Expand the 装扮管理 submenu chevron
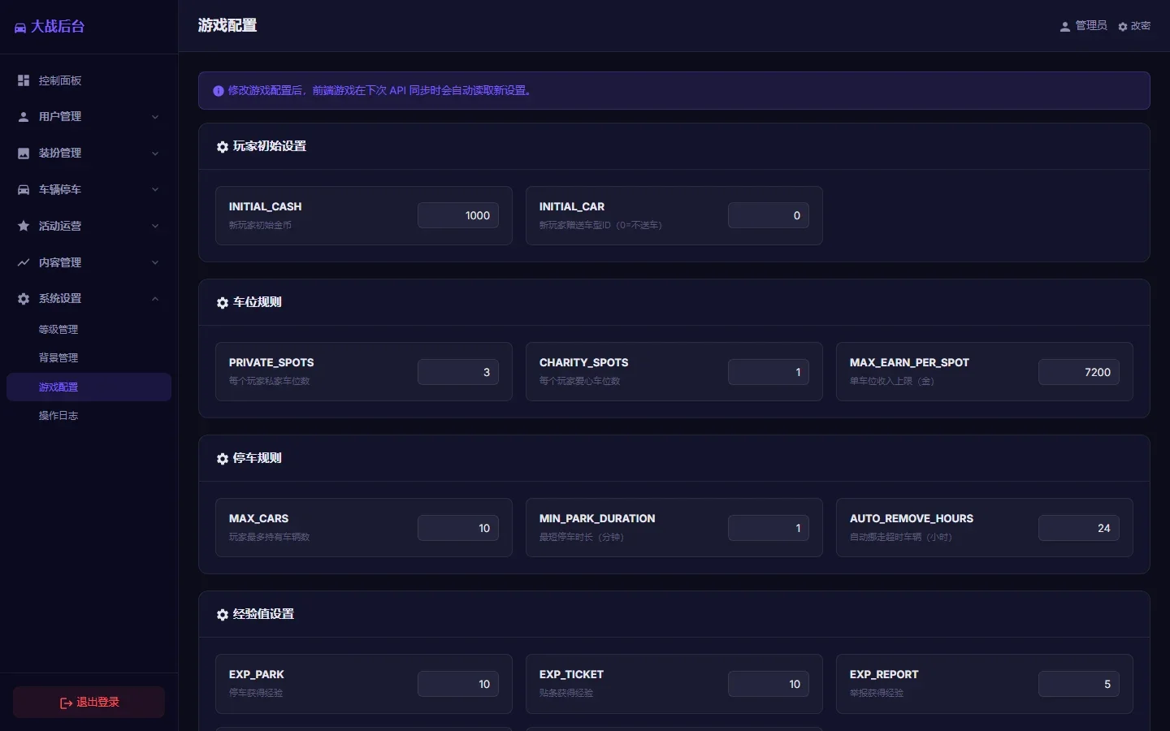1170x731 pixels. point(155,154)
